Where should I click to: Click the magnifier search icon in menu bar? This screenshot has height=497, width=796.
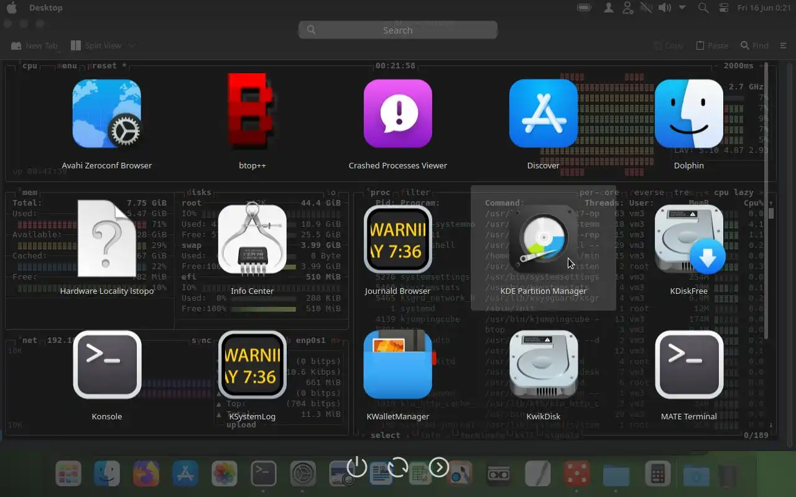tap(703, 7)
